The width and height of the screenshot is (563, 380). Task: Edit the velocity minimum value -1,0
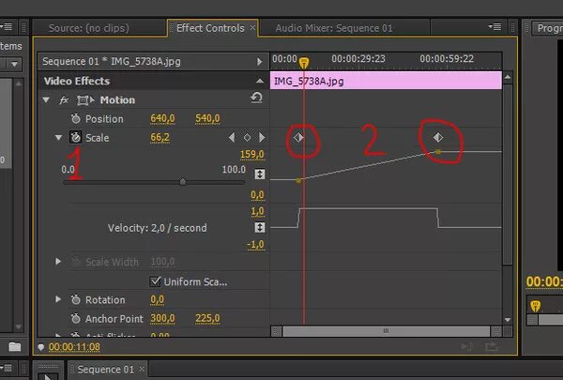pyautogui.click(x=255, y=245)
